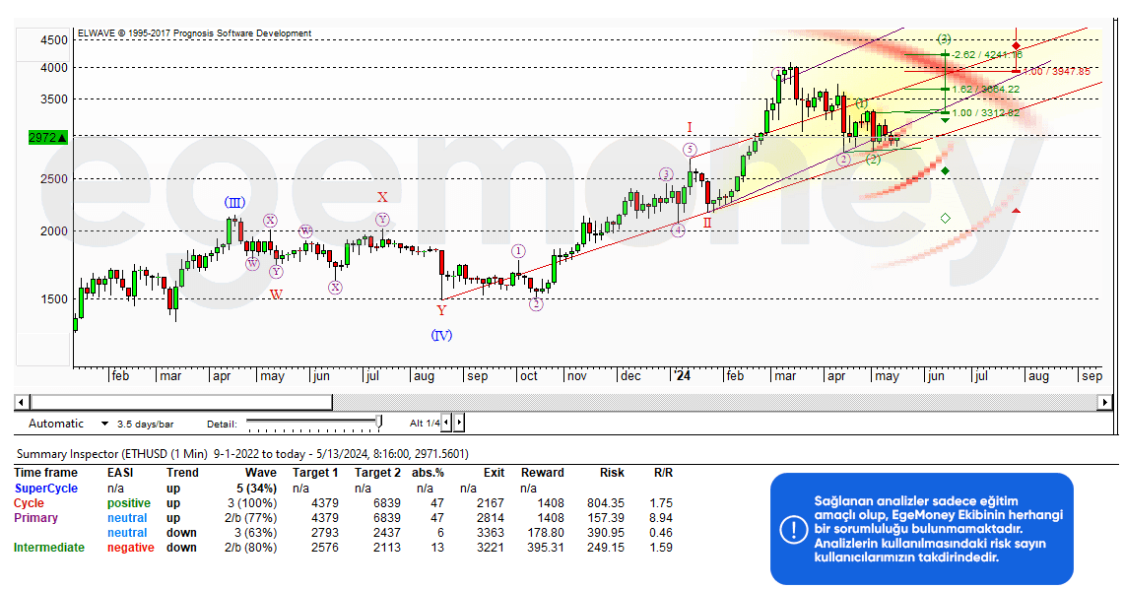Image resolution: width=1124 pixels, height=589 pixels.
Task: Select the hollow white diamond marker
Action: pos(946,217)
